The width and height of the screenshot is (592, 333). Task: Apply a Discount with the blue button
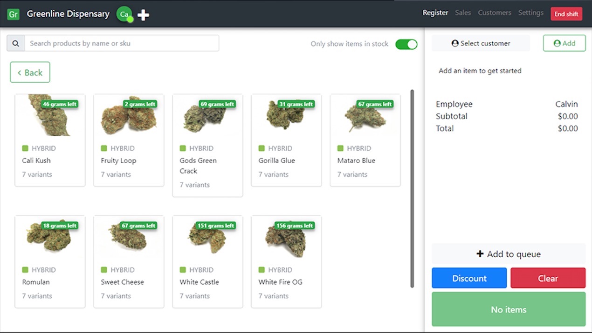pos(469,278)
